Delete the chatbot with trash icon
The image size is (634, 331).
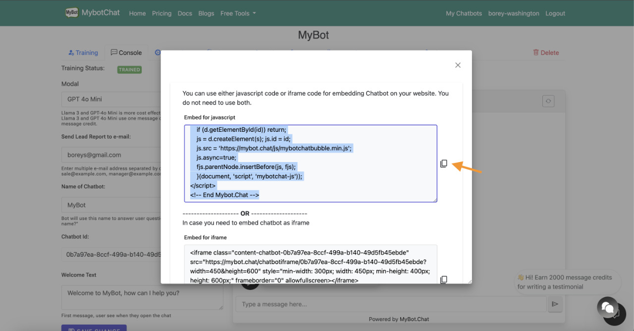[x=545, y=53]
